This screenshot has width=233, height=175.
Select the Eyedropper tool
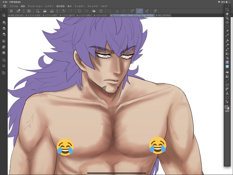pyautogui.click(x=227, y=35)
